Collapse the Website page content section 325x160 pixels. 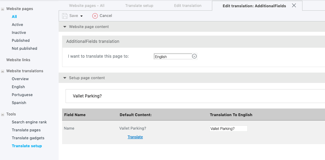(65, 27)
